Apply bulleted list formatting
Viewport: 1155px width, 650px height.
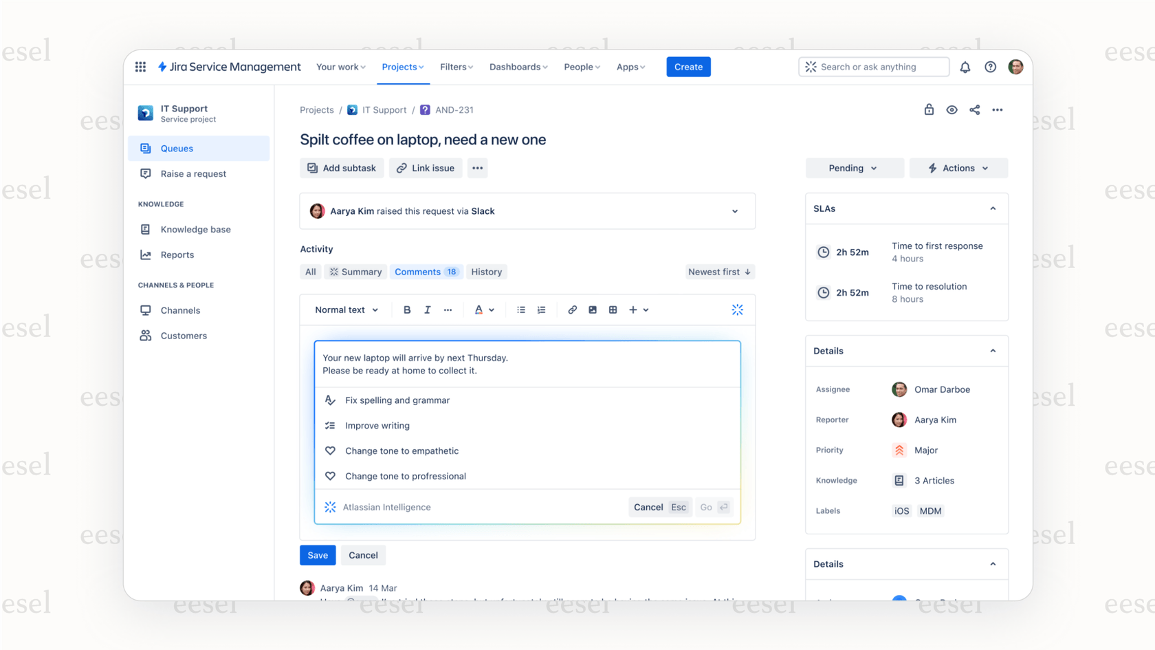[x=520, y=310]
